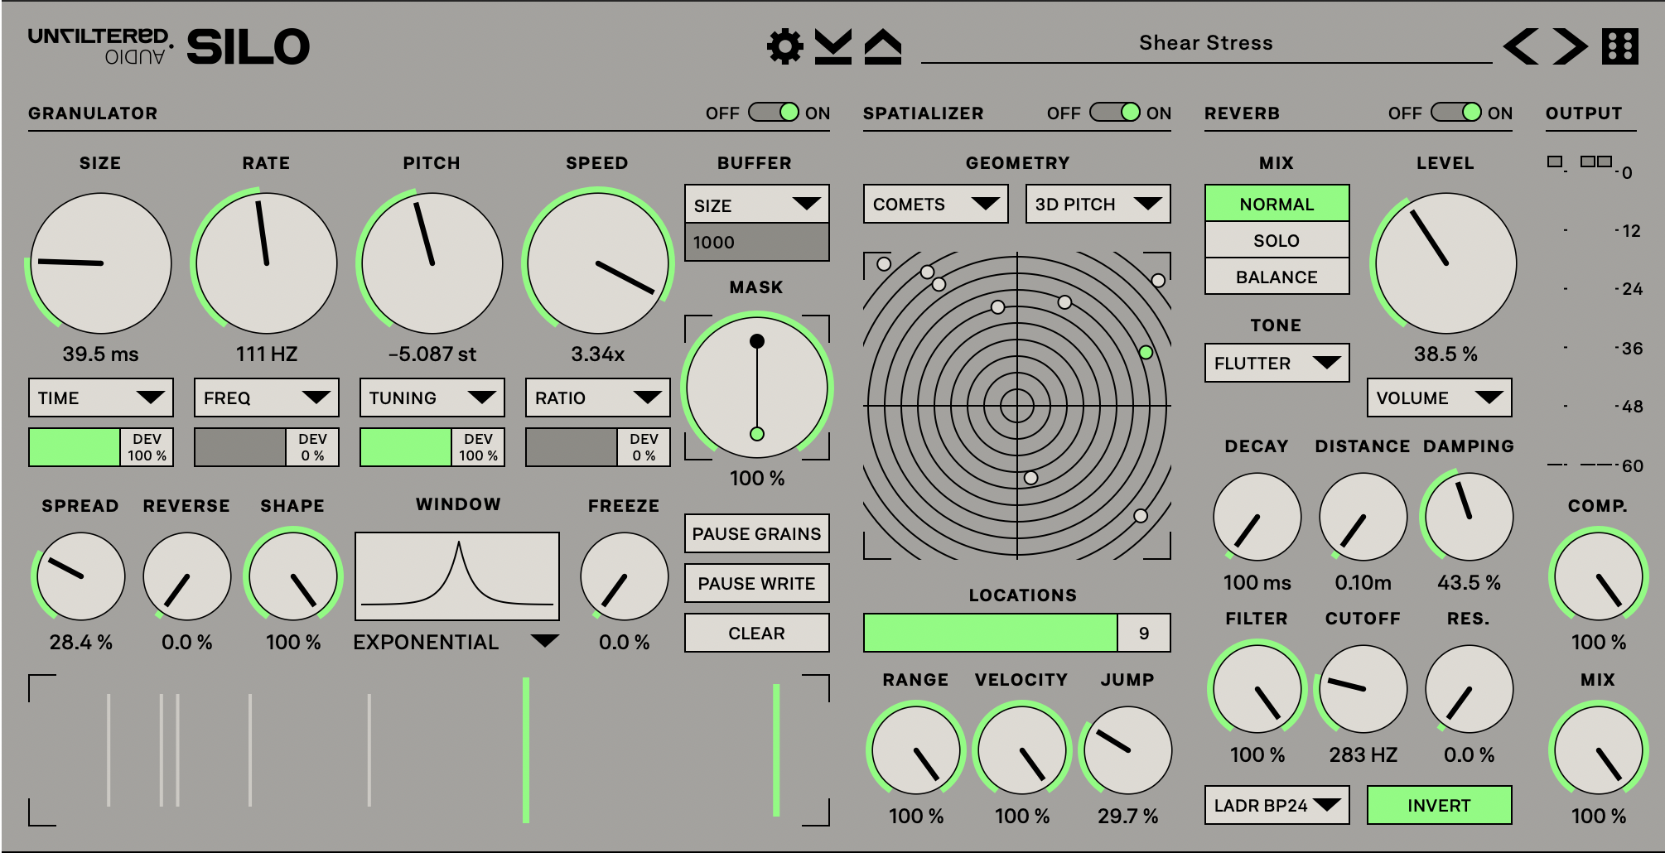Click the PITCH knob showing -5.087 st
The width and height of the screenshot is (1665, 853).
tap(432, 263)
